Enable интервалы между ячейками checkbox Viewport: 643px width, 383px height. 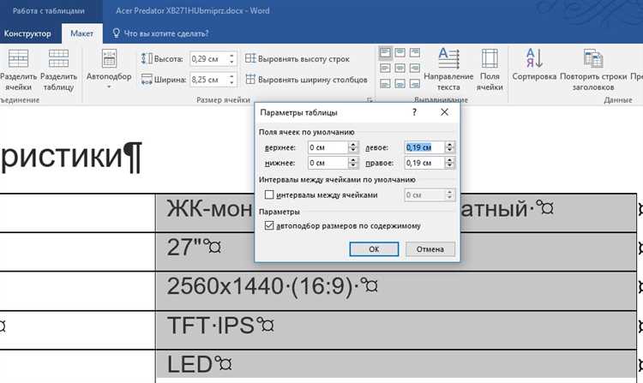(270, 195)
